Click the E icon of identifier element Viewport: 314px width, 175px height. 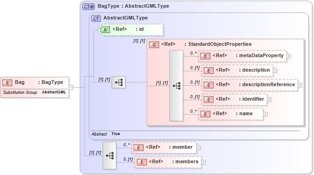209,99
